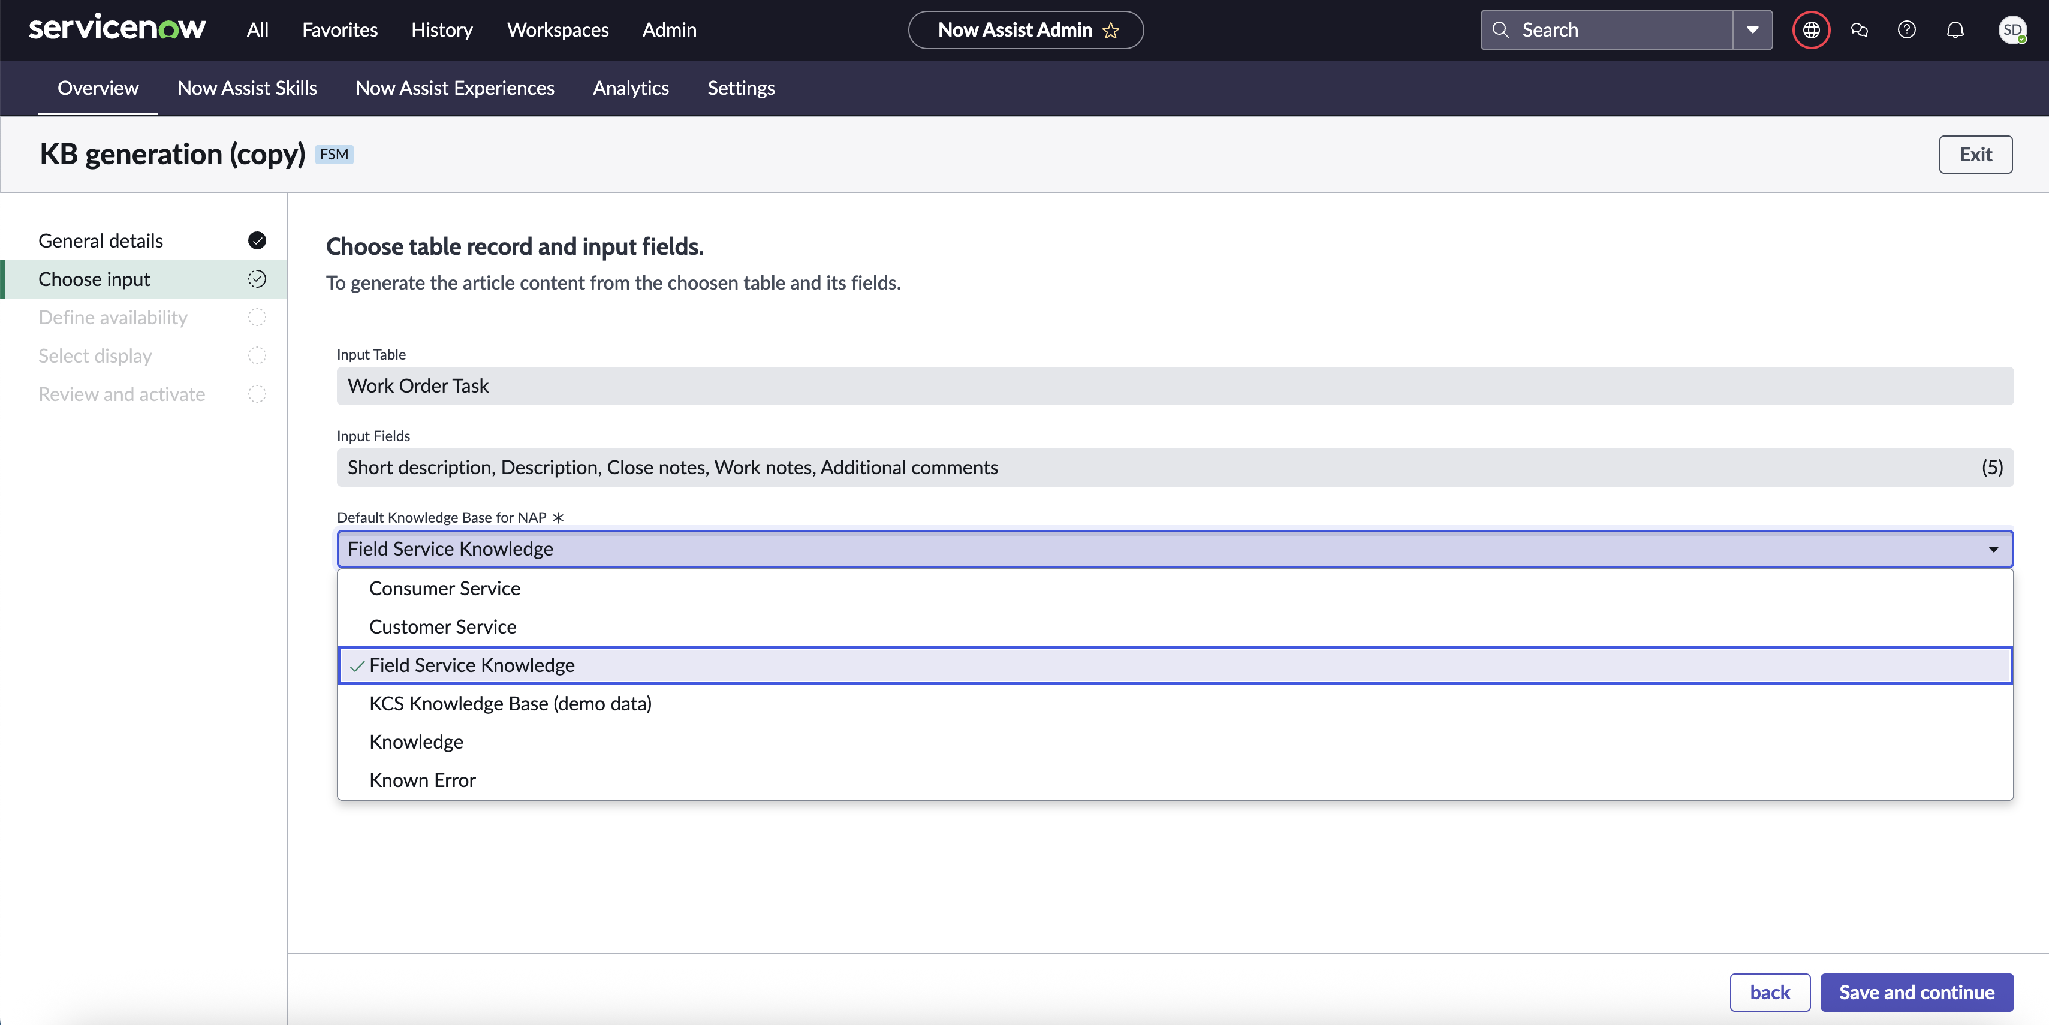2049x1025 pixels.
Task: Click the back button
Action: pyautogui.click(x=1770, y=993)
